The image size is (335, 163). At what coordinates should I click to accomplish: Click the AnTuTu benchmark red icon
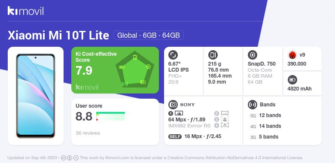coord(292,55)
